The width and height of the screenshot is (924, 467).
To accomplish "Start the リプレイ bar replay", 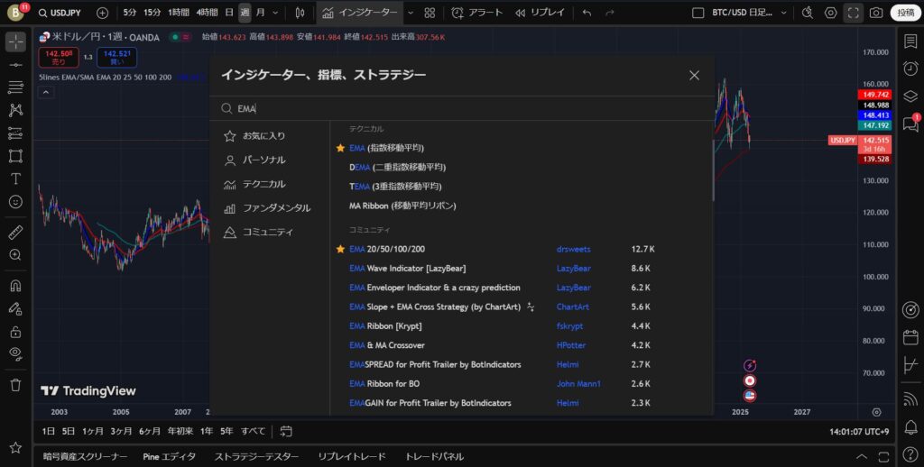I will (540, 13).
